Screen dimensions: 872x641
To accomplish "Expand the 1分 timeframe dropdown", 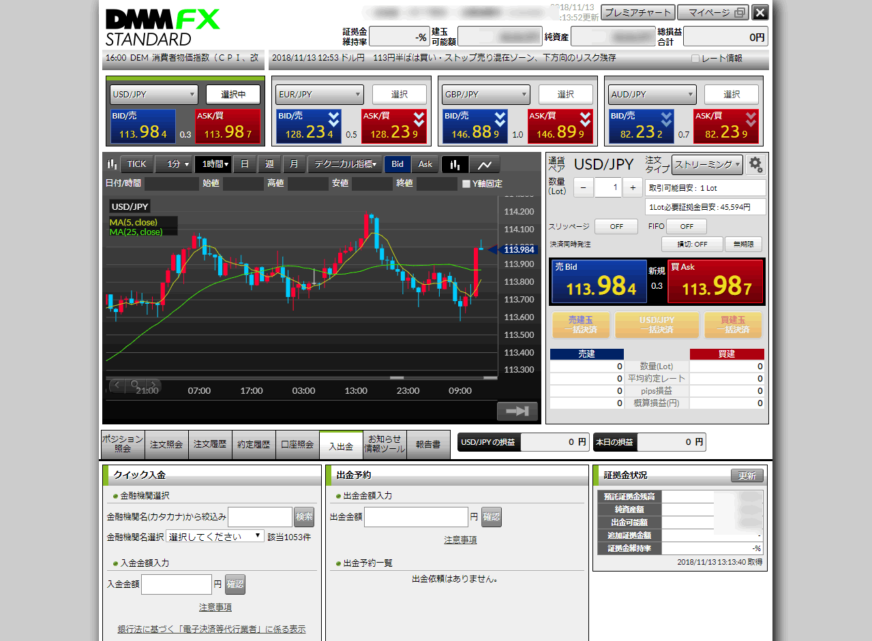I will tap(174, 164).
